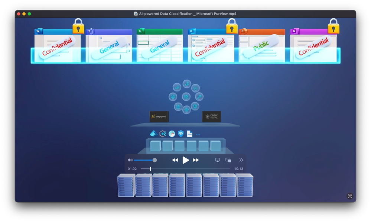
Task: Click the Live Text icon in the video corner
Action: 350,196
